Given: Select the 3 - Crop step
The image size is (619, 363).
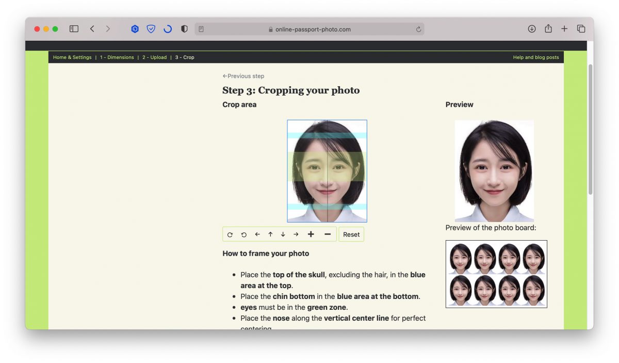Looking at the screenshot, I should click(185, 57).
